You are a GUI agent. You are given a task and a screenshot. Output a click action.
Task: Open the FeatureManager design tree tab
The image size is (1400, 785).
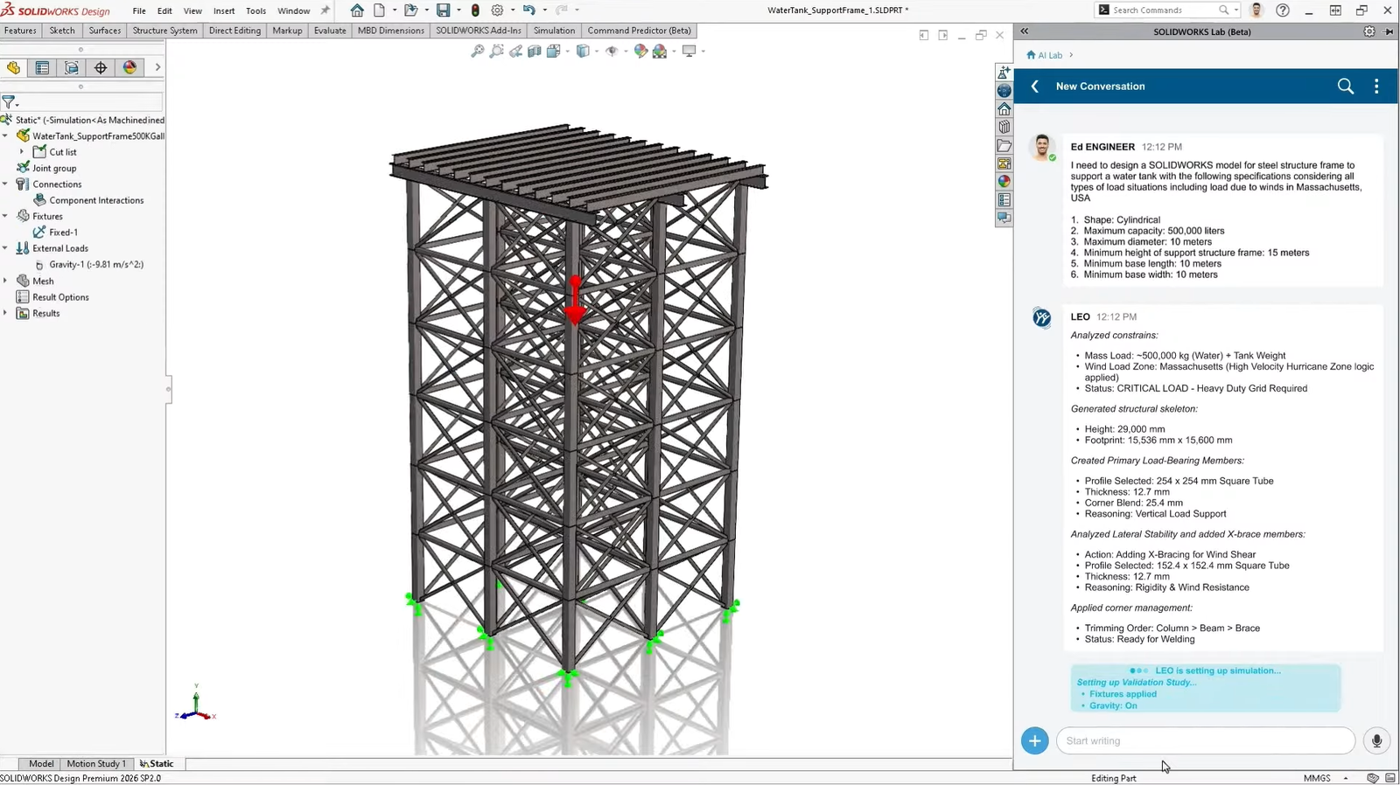click(13, 67)
